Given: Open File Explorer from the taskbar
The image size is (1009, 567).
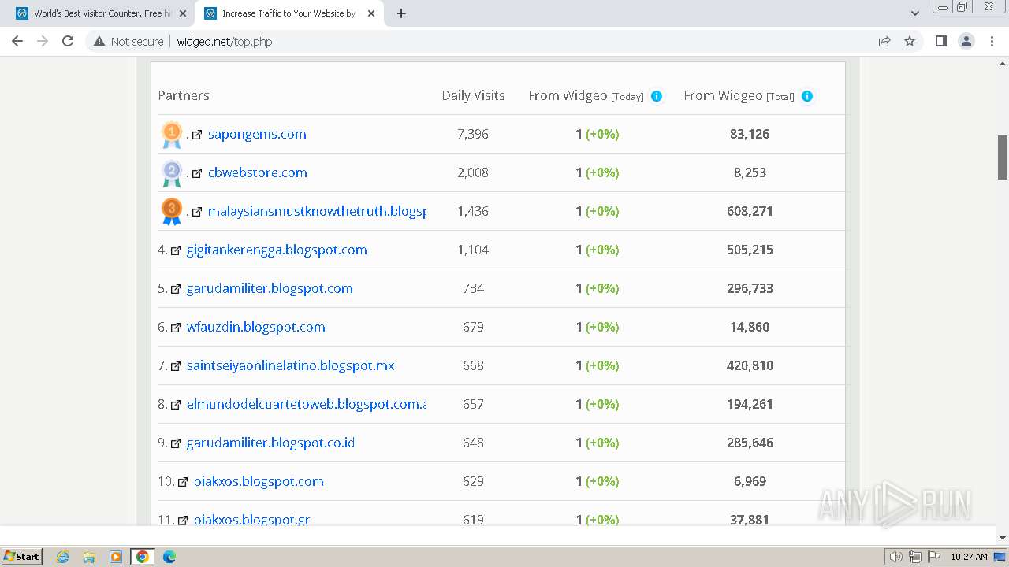Looking at the screenshot, I should (89, 557).
